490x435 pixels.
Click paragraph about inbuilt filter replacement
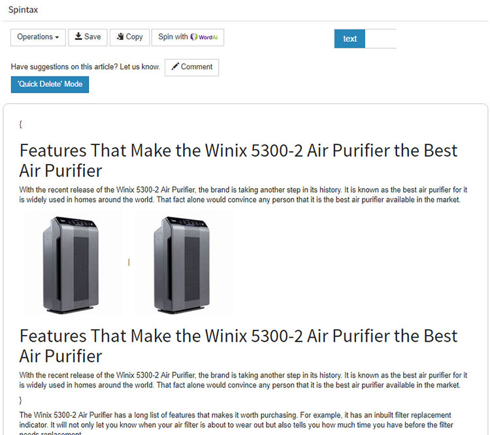[x=237, y=423]
